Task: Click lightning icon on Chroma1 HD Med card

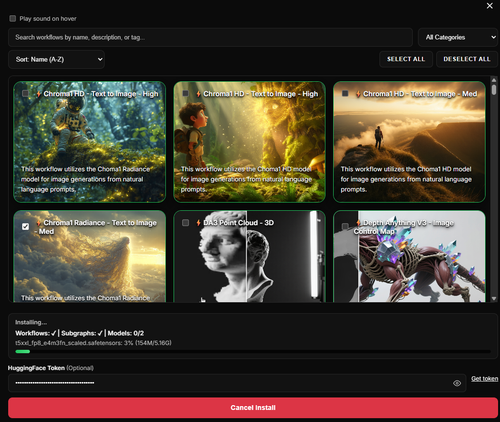Action: pos(358,94)
